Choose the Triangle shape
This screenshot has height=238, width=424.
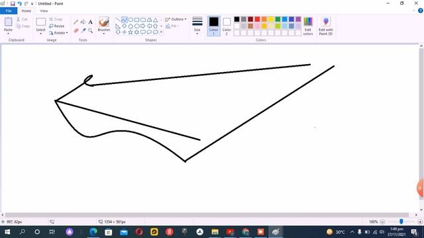155,20
